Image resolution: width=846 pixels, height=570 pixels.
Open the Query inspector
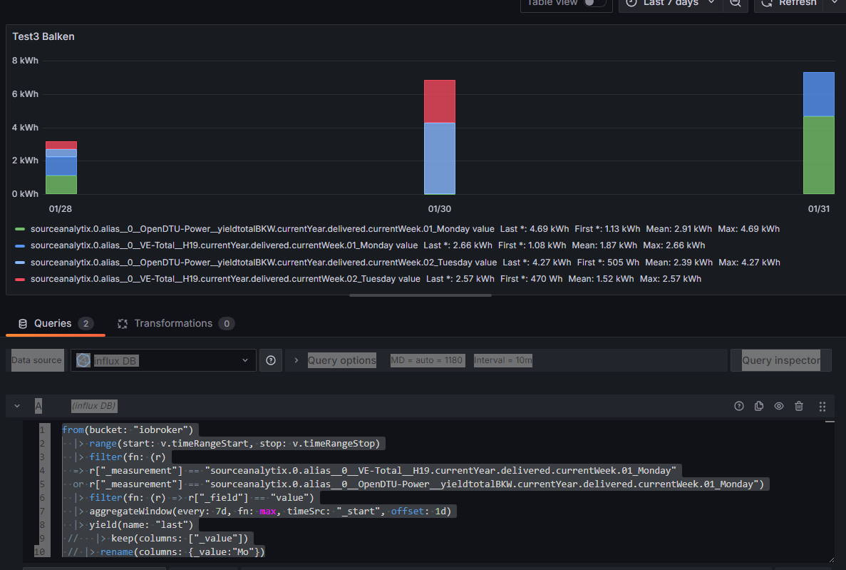[780, 360]
